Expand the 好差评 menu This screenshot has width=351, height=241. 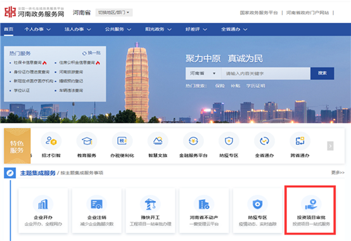(x=196, y=29)
